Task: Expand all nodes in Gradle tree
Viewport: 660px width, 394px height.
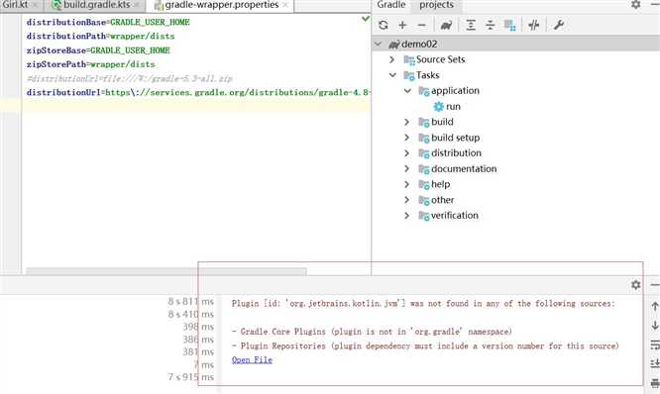Action: tap(471, 25)
